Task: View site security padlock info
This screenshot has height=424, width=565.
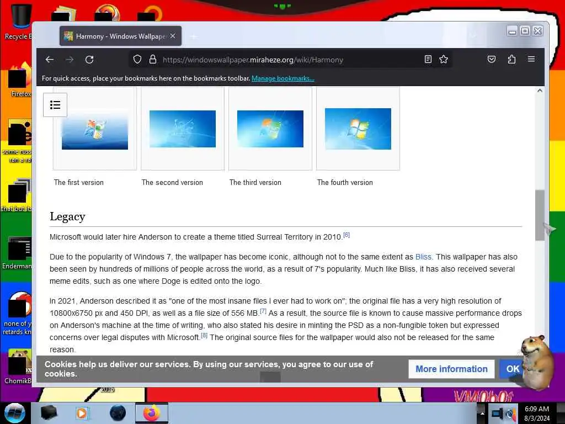Action: (x=153, y=60)
